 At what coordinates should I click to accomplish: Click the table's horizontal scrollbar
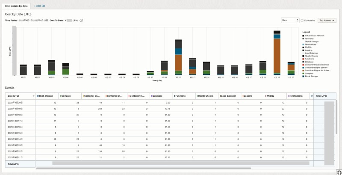(180, 163)
